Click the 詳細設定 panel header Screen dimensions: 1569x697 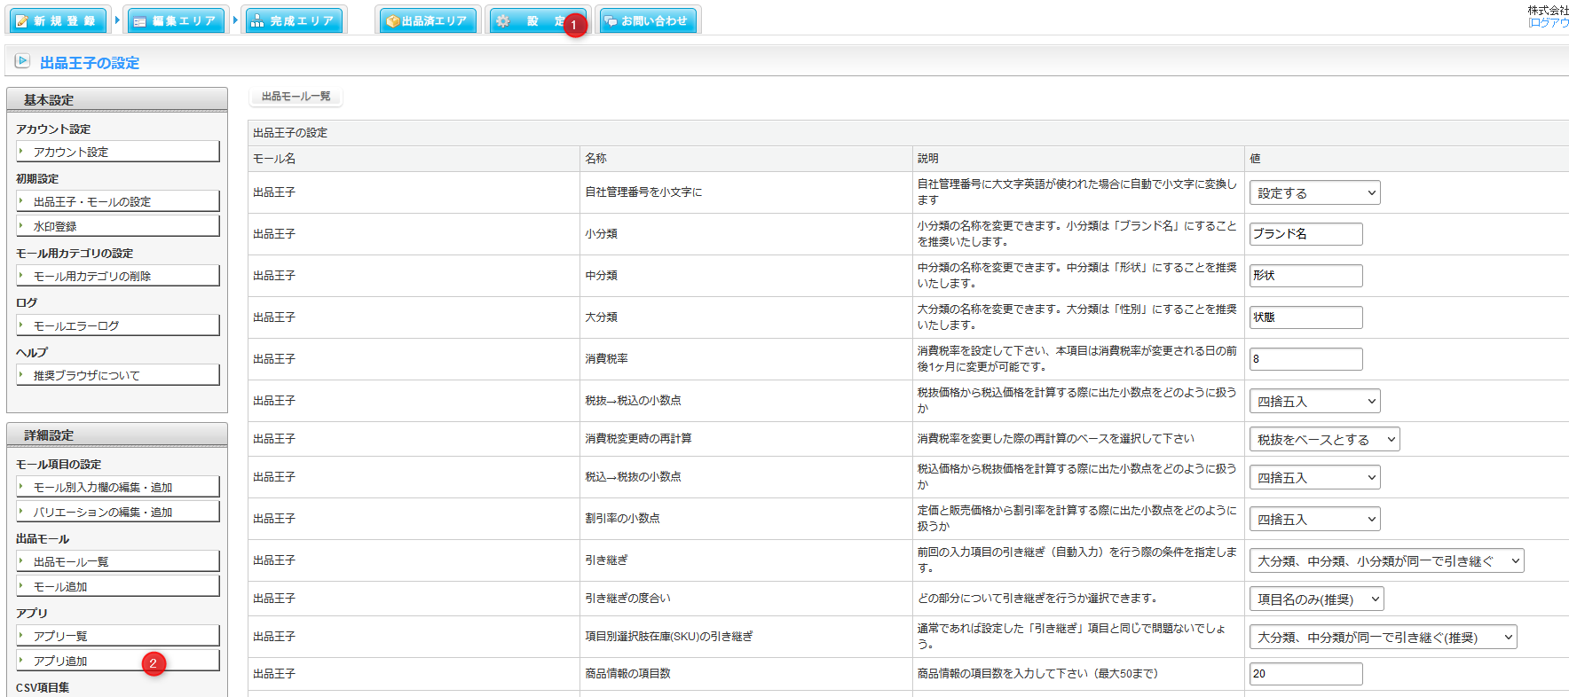[117, 435]
